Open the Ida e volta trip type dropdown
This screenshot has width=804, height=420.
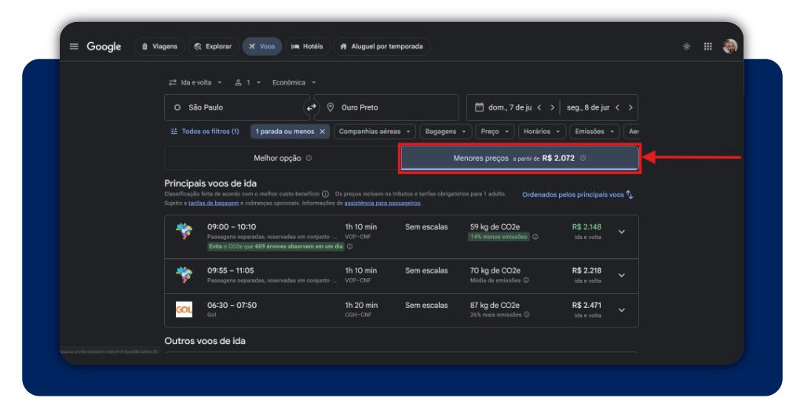point(196,82)
